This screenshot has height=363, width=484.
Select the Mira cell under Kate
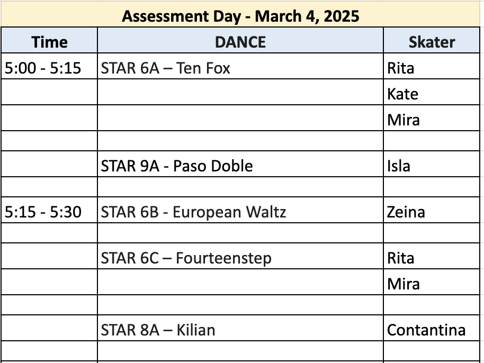pos(432,118)
